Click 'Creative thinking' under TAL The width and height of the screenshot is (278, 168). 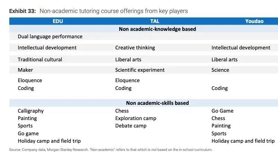(x=135, y=48)
